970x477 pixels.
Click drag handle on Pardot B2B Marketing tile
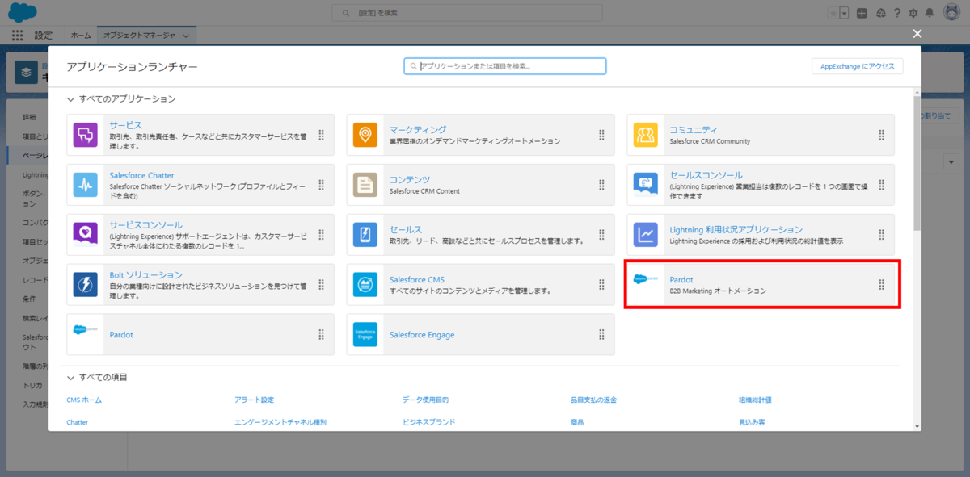(x=882, y=285)
